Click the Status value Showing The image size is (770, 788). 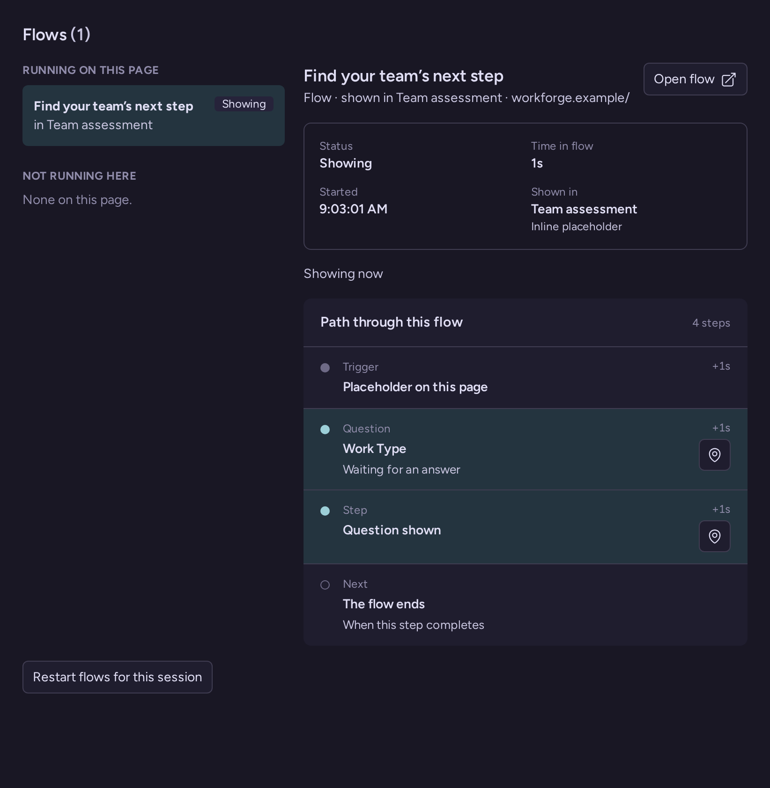[x=346, y=163]
